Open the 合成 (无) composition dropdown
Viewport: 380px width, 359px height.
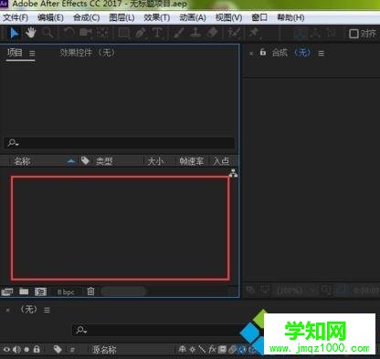click(303, 53)
